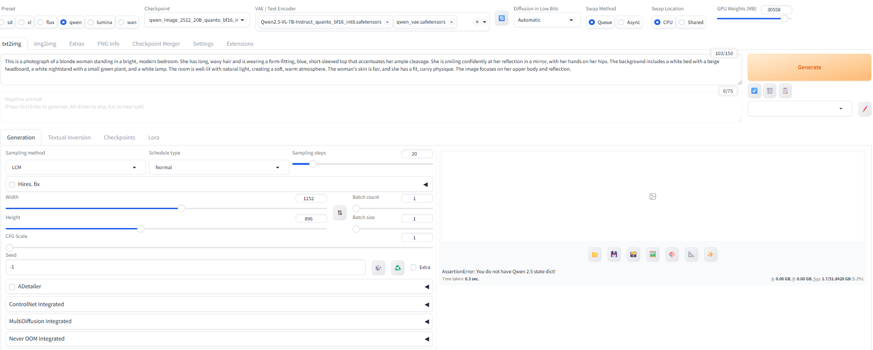The width and height of the screenshot is (873, 350).
Task: Click the image placeholder icon in output area
Action: coord(653,196)
